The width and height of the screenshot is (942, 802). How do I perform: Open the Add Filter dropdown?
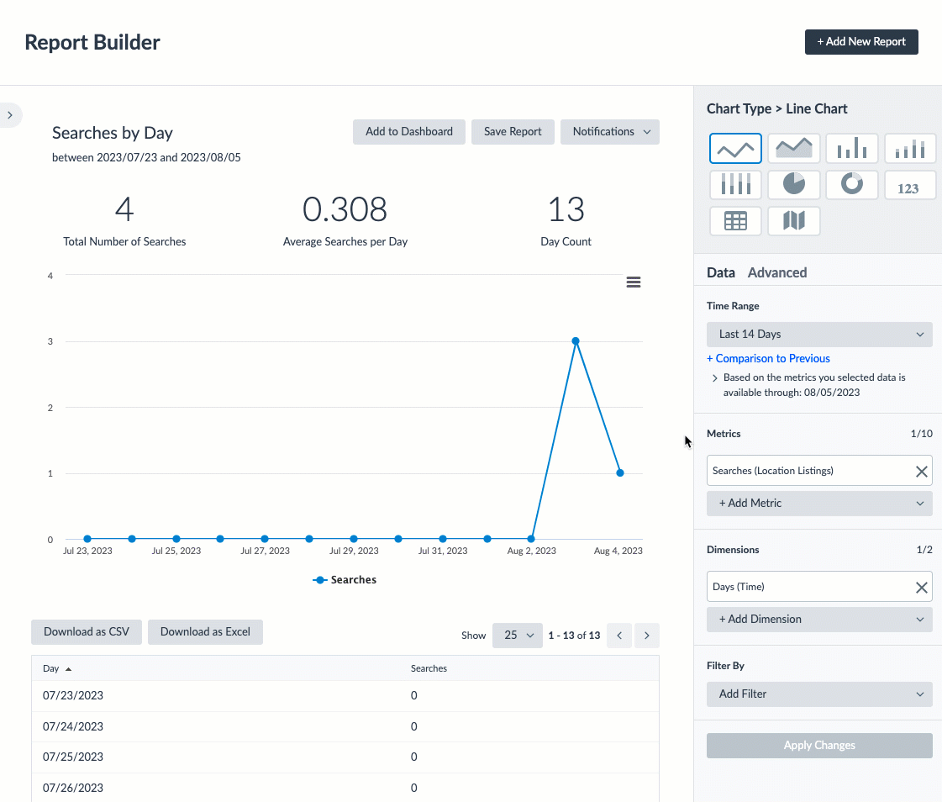click(x=819, y=694)
